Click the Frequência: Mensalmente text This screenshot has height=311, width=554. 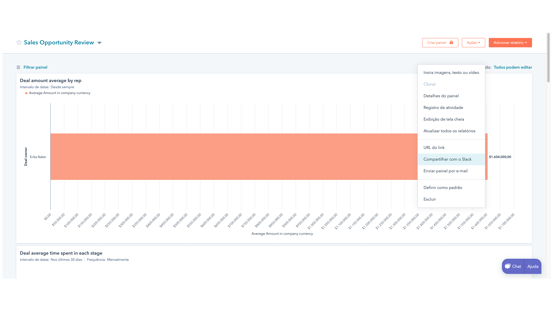(x=108, y=260)
